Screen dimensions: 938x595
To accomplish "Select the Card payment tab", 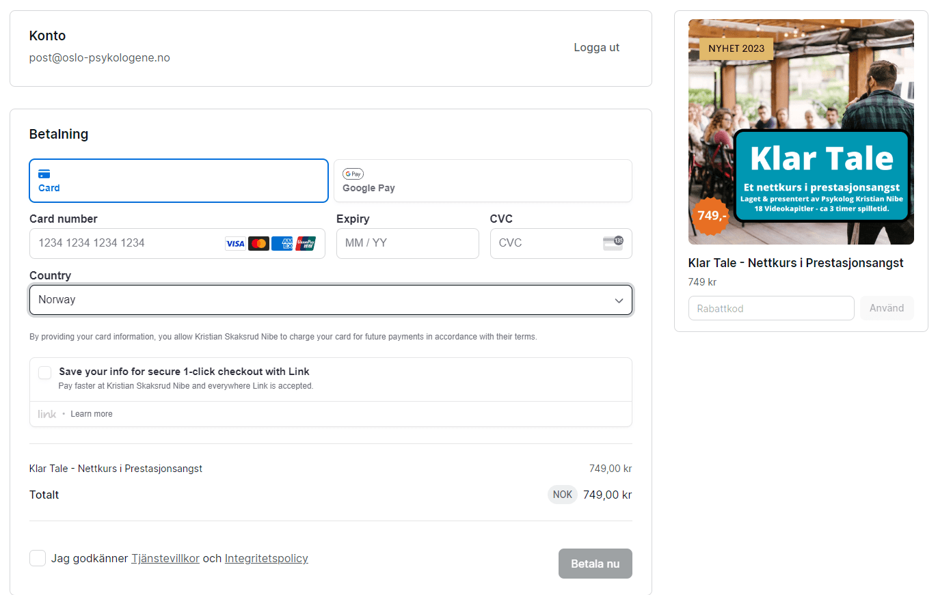I will pos(179,181).
